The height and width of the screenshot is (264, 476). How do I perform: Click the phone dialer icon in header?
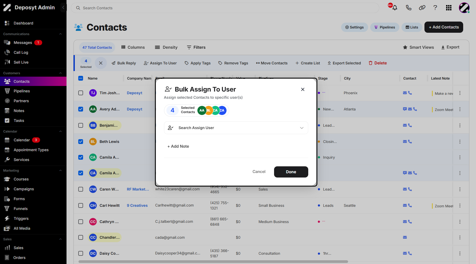pos(408,8)
